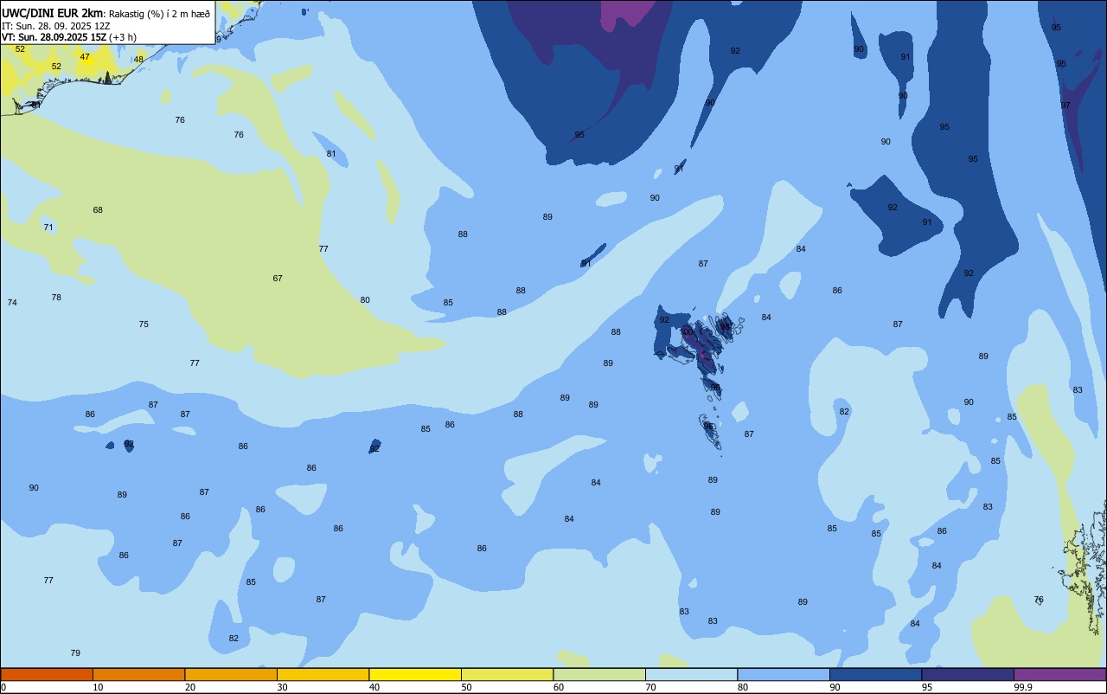Click the light green 60–70 legend swatch
1107x694 pixels.
pyautogui.click(x=599, y=674)
